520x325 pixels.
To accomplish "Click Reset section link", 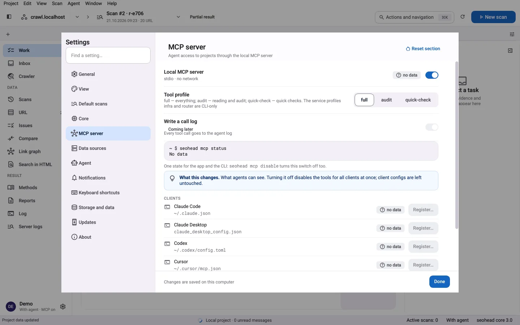I will coord(423,49).
